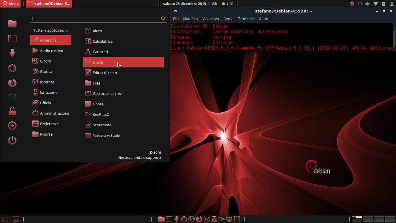396x223 pixels.
Task: Launch Calcolatrice from the application list
Action: [123, 41]
